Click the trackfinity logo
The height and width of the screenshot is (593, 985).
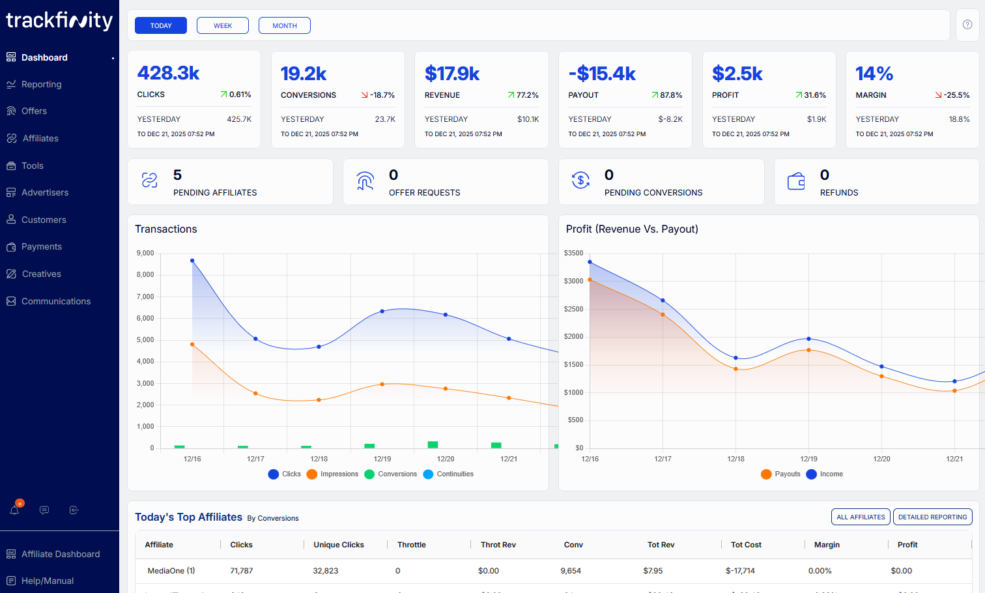coord(59,21)
